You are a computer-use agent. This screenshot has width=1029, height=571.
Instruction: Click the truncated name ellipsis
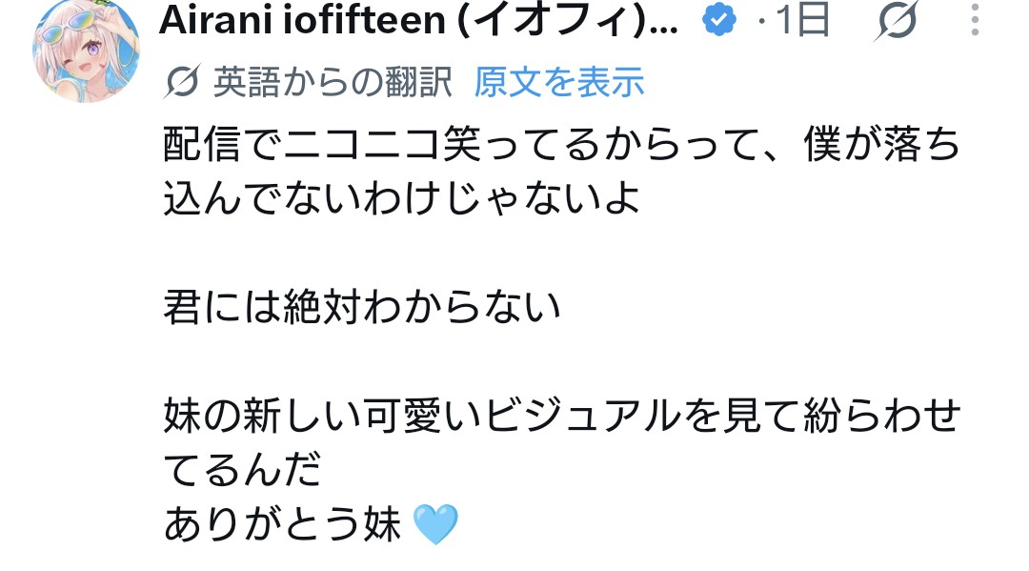tap(665, 29)
